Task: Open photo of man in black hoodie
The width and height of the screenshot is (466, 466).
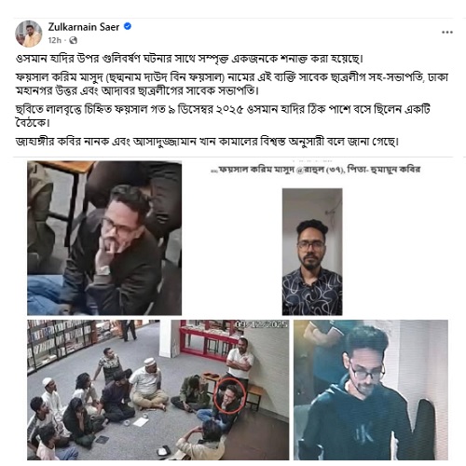Action: click(371, 390)
